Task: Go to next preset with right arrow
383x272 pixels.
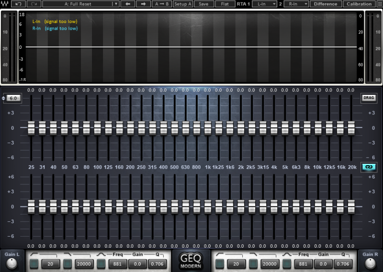Action: (143, 4)
